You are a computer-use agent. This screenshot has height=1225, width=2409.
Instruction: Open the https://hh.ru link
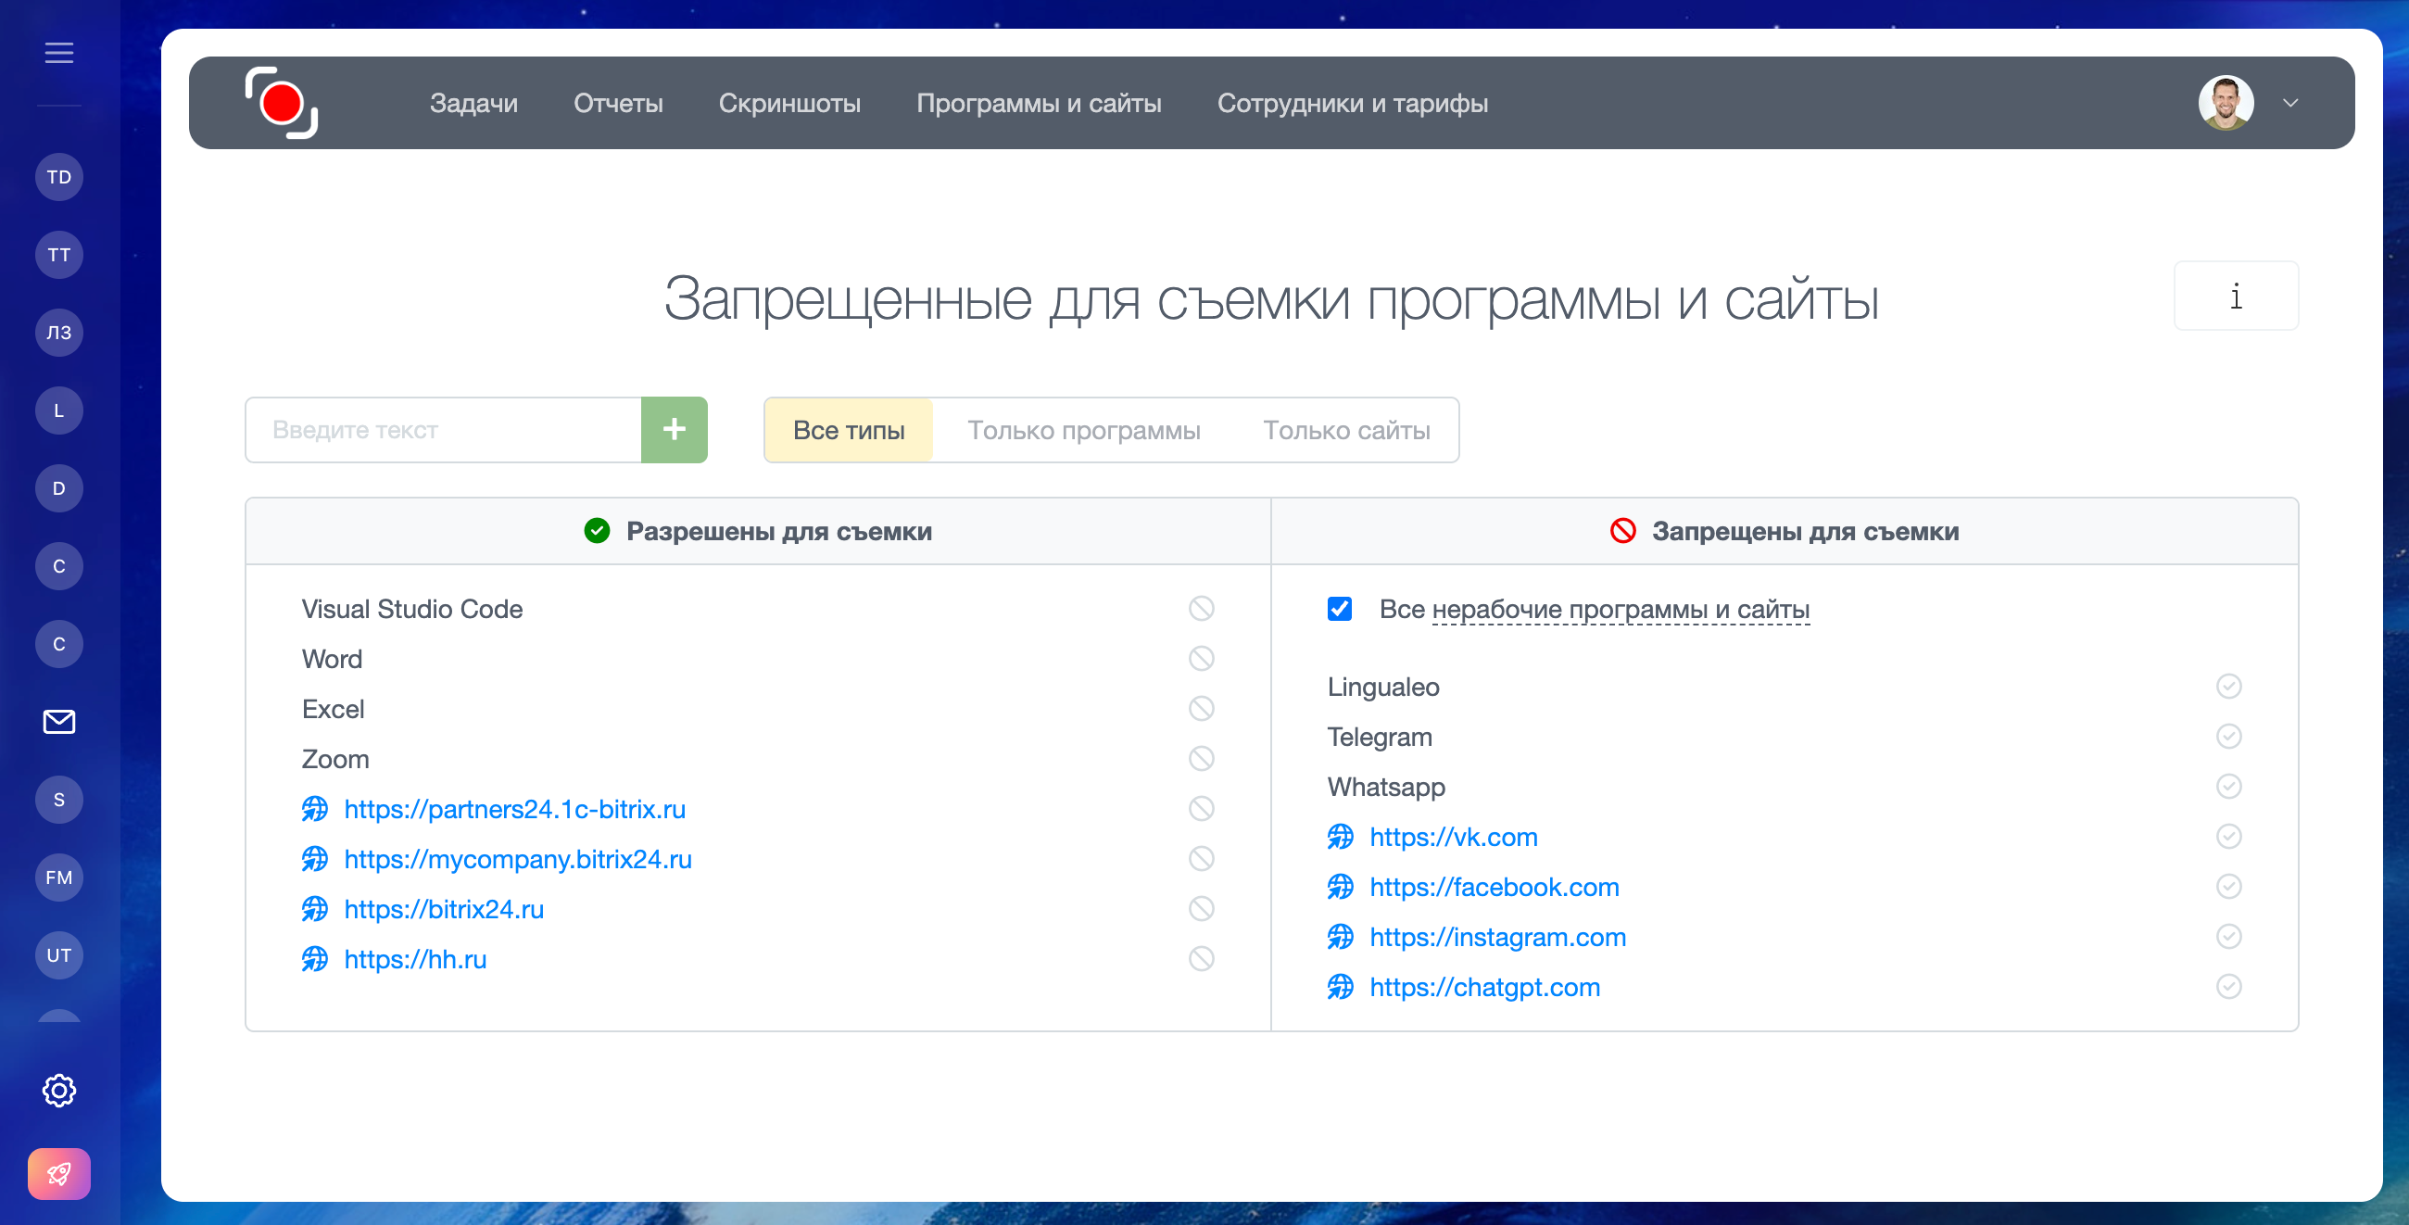tap(415, 959)
